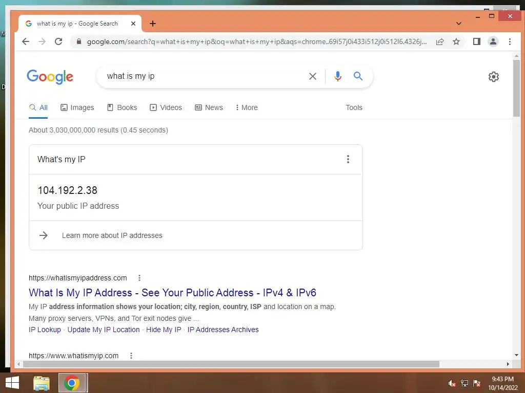Click the taskbar clock 9:43 PM

coord(502,379)
